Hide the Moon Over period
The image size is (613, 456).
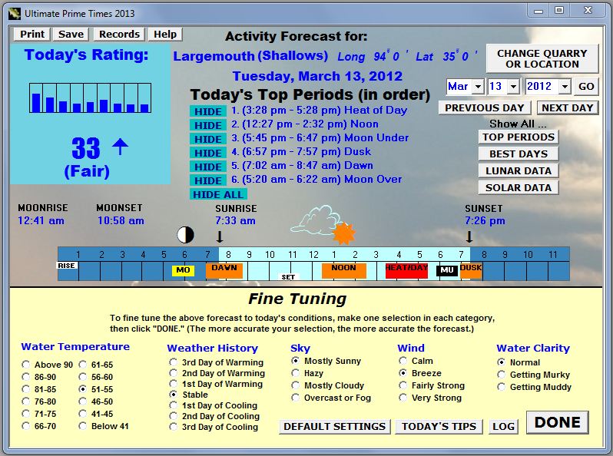[208, 180]
